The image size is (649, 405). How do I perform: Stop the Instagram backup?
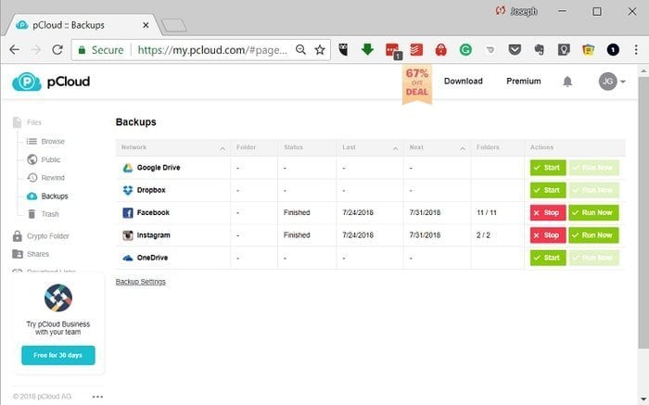click(x=548, y=235)
